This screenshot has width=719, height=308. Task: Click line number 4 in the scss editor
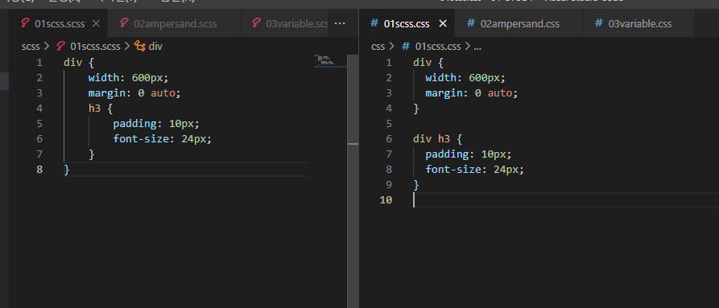39,108
